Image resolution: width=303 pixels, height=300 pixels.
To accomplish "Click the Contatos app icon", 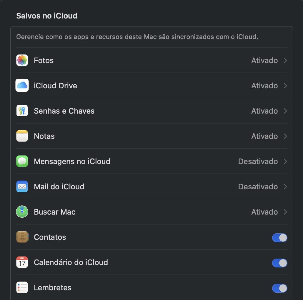I will 22,237.
